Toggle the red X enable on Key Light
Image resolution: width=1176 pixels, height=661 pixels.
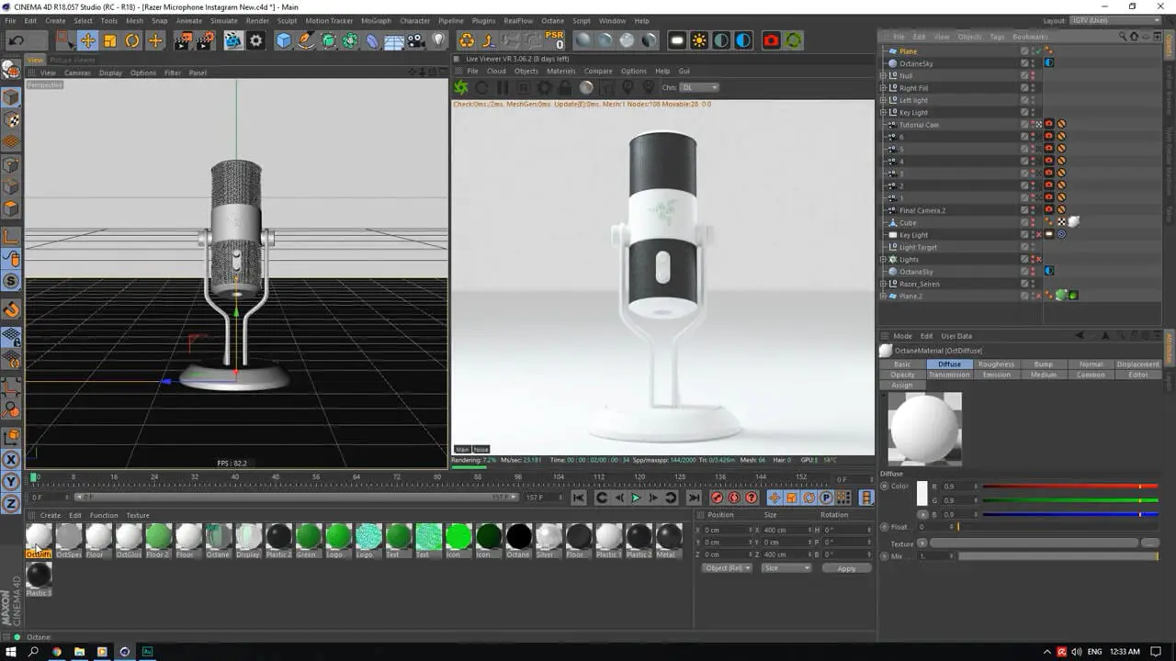click(x=1038, y=234)
